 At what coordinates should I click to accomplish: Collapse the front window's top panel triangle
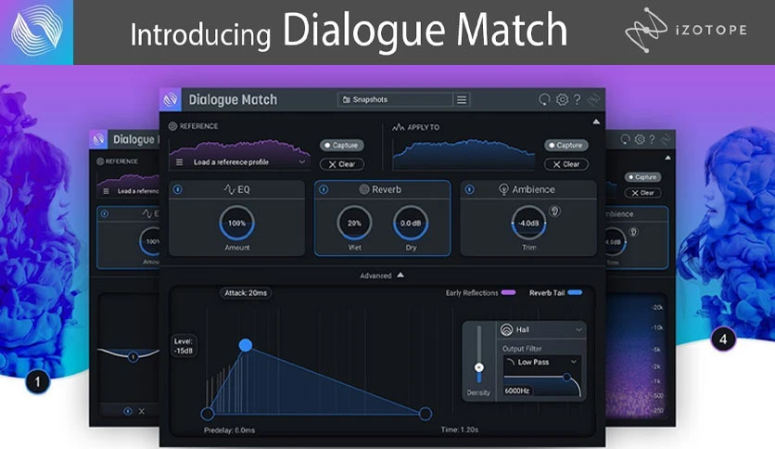click(x=596, y=122)
